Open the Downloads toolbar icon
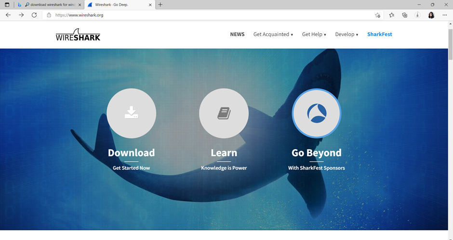Screen dimensions: 453x240 (x=417, y=15)
